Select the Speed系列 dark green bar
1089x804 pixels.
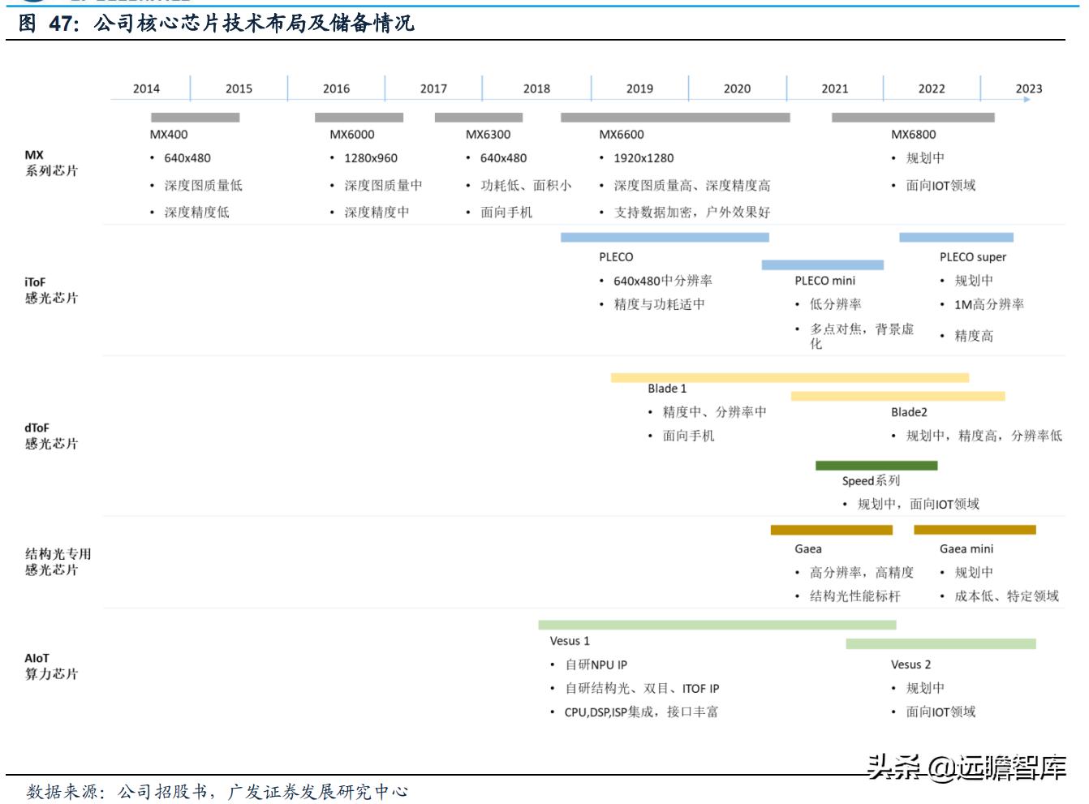(876, 466)
